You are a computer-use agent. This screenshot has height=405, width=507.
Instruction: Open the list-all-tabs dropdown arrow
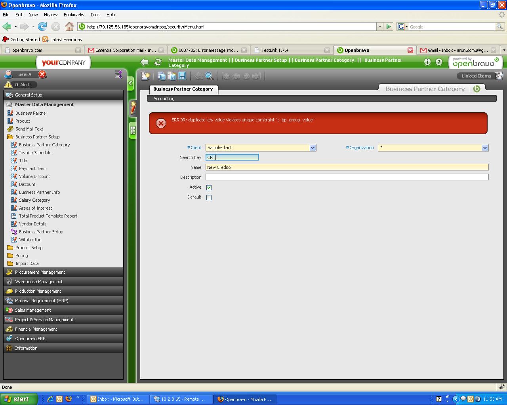pyautogui.click(x=504, y=50)
